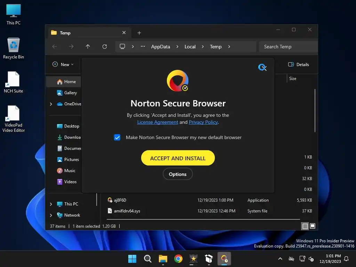This screenshot has height=267, width=356.
Task: Open the installer Options button
Action: tap(178, 174)
